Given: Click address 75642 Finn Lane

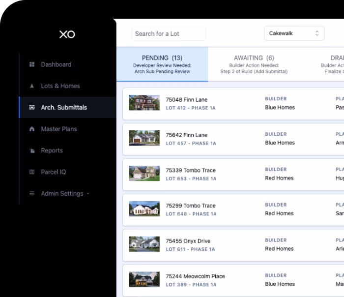Looking at the screenshot, I should pyautogui.click(x=186, y=135).
